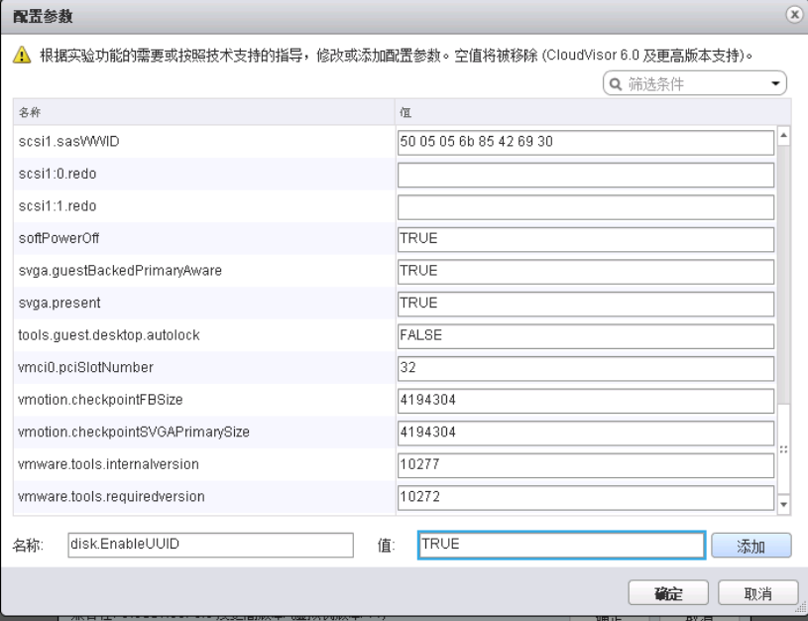808x621 pixels.
Task: Click the scrollbar down arrow
Action: click(x=783, y=504)
